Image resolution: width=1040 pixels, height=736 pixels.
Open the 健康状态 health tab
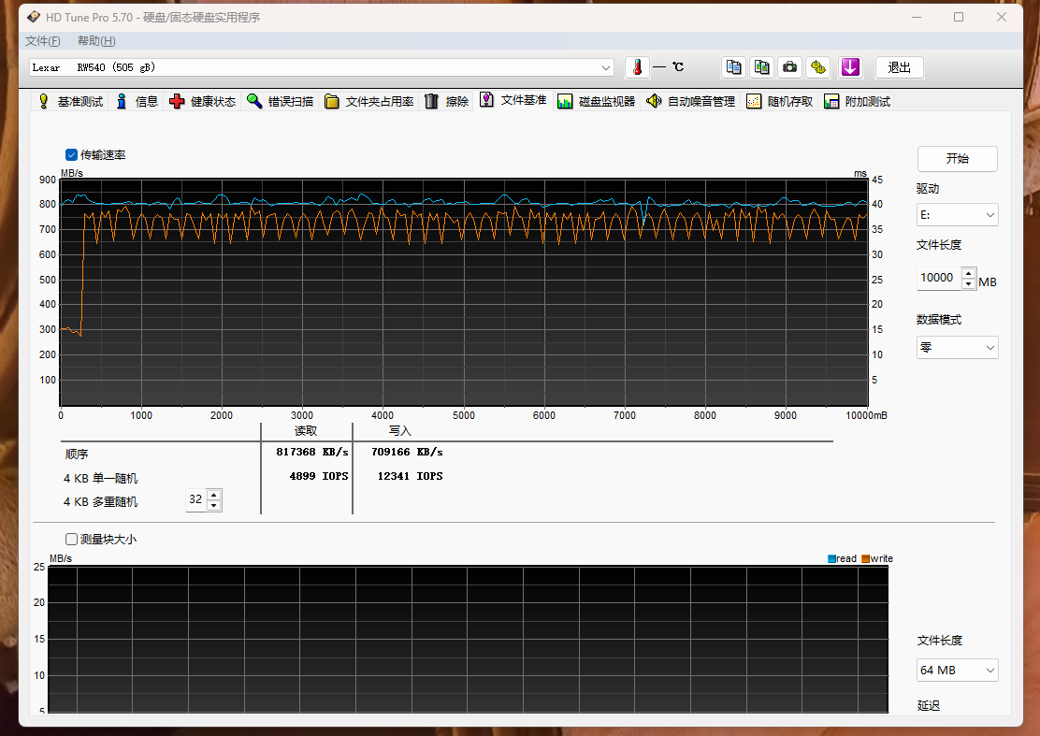(203, 102)
